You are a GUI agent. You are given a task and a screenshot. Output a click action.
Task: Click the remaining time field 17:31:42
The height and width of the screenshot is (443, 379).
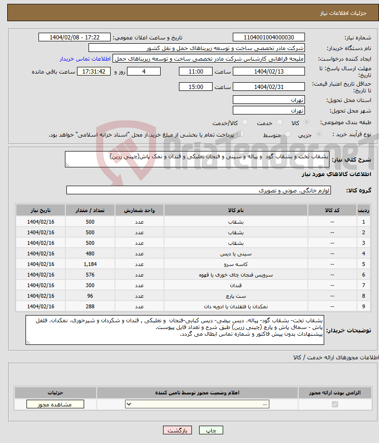(x=94, y=72)
